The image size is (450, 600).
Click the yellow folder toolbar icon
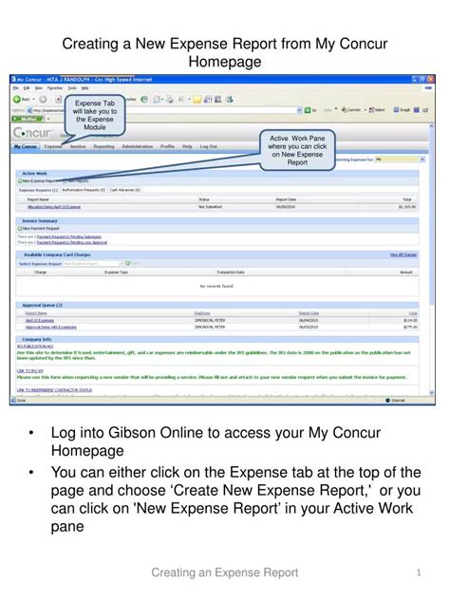197,100
